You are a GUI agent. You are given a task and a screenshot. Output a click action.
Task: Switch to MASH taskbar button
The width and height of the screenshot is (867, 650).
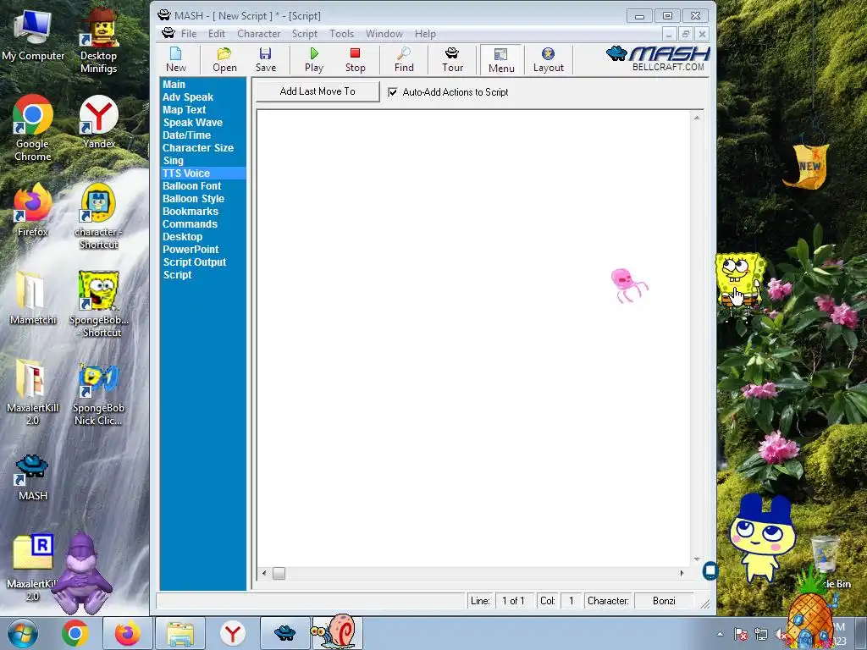pos(284,633)
